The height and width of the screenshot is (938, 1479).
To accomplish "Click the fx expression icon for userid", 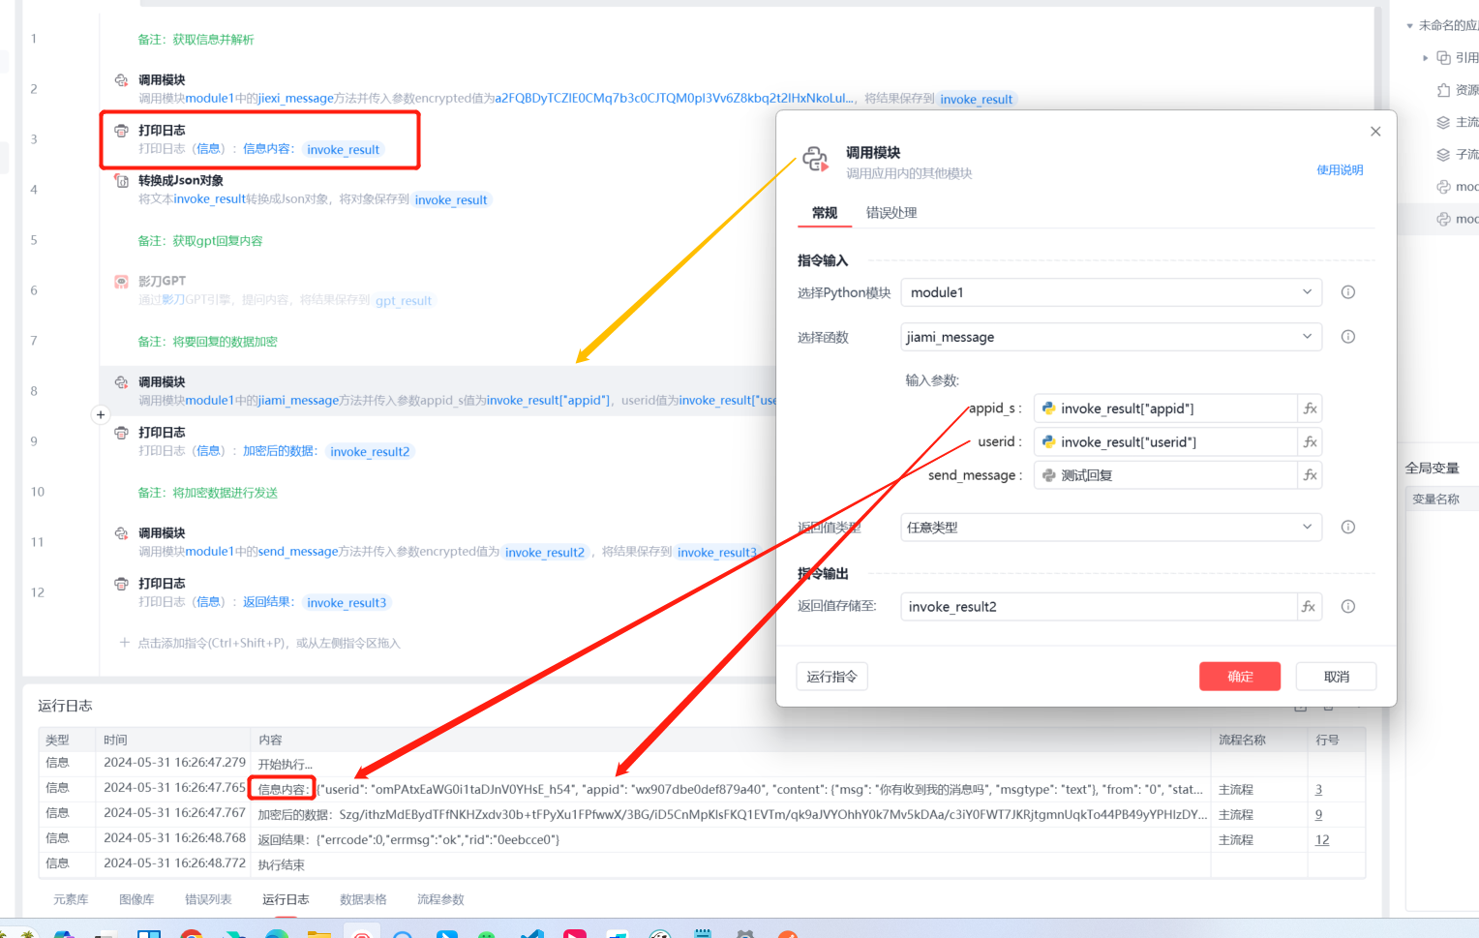I will tap(1310, 442).
